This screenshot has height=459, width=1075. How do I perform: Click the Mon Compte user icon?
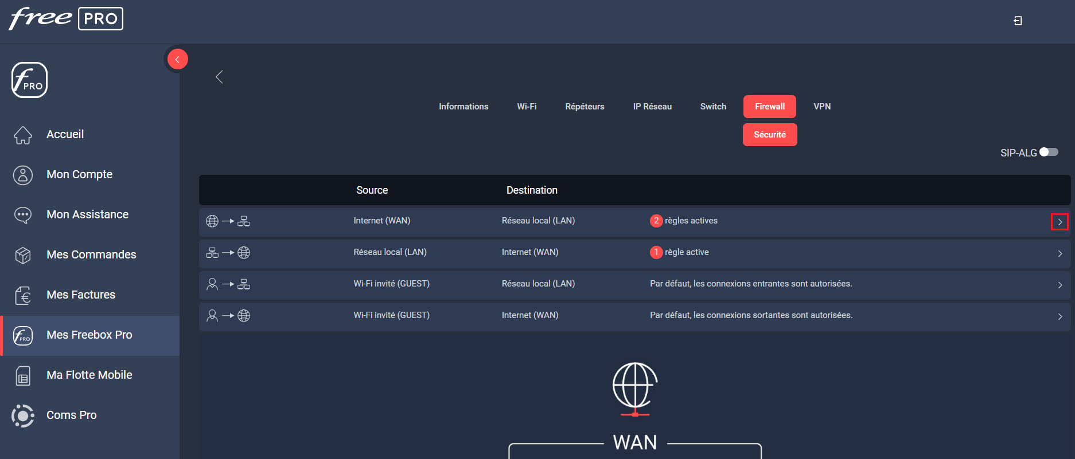click(23, 175)
